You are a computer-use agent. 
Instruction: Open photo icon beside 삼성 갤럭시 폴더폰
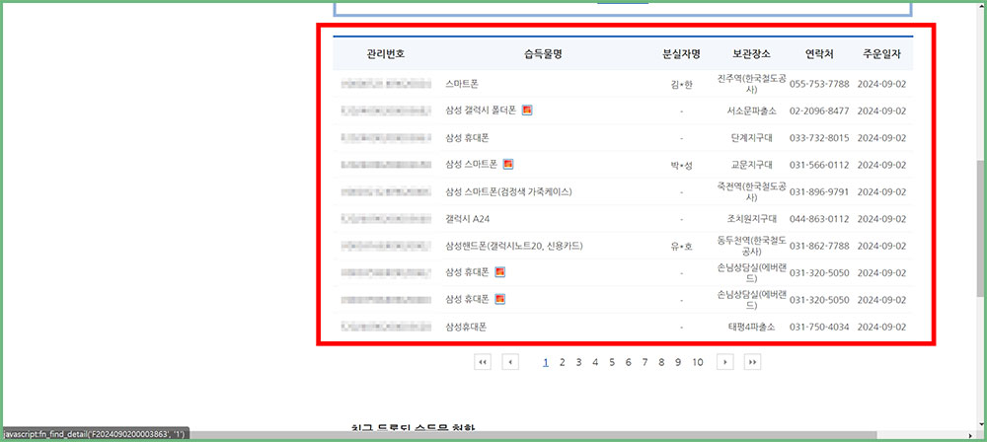(527, 110)
